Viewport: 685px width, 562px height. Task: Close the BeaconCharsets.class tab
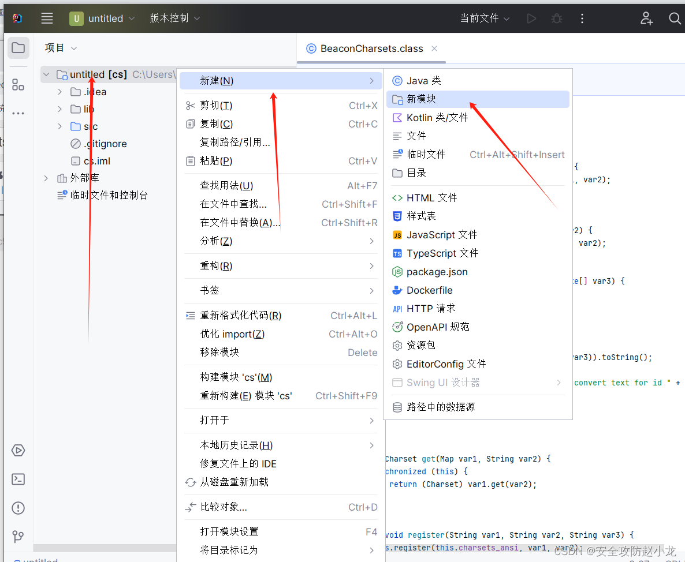[434, 48]
